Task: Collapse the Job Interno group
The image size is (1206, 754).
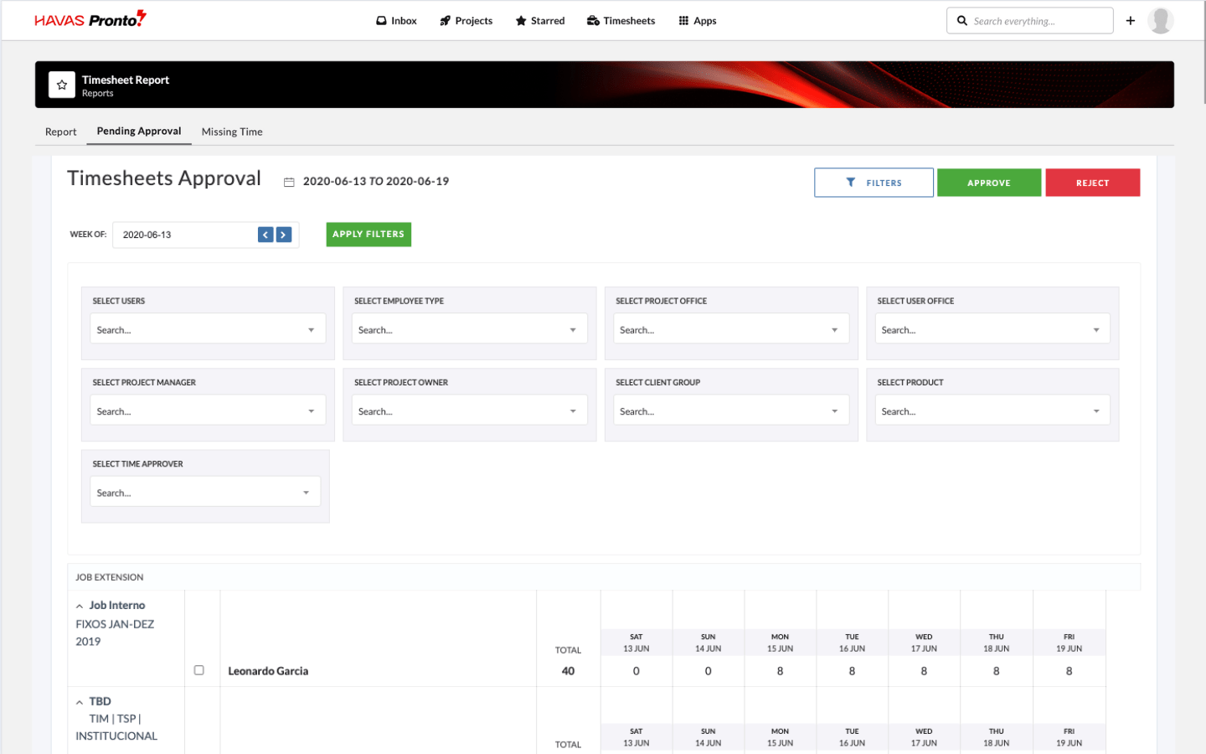Action: coord(80,606)
